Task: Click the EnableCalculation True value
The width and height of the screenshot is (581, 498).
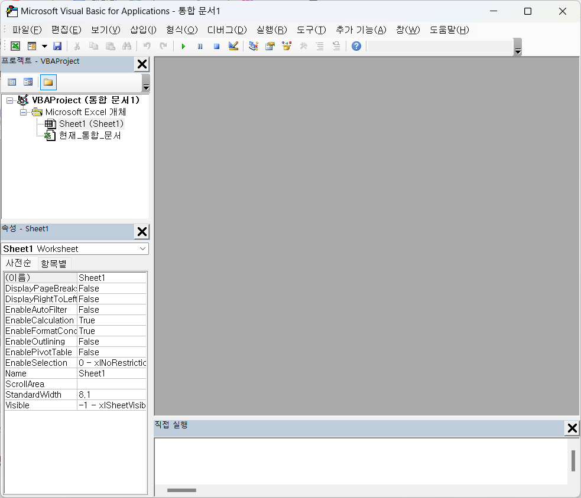Action: pyautogui.click(x=112, y=320)
